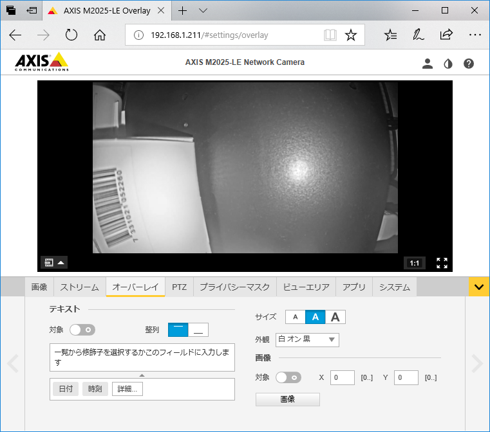Click the X position input field
This screenshot has height=432, width=490.
(343, 378)
